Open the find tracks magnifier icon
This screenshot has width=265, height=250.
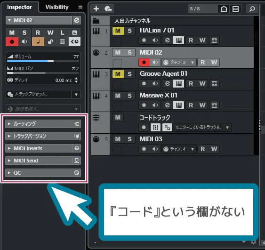tap(252, 8)
